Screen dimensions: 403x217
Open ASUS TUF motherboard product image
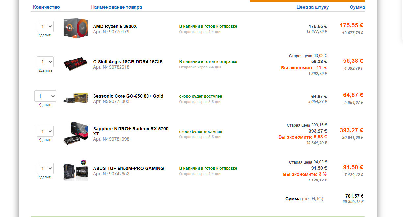(76, 170)
